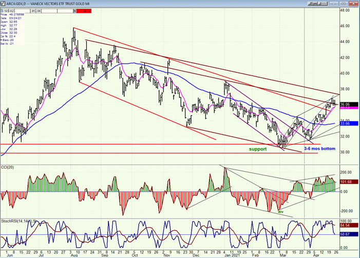
Task: Click the green 'support' annotation
Action: (258, 149)
